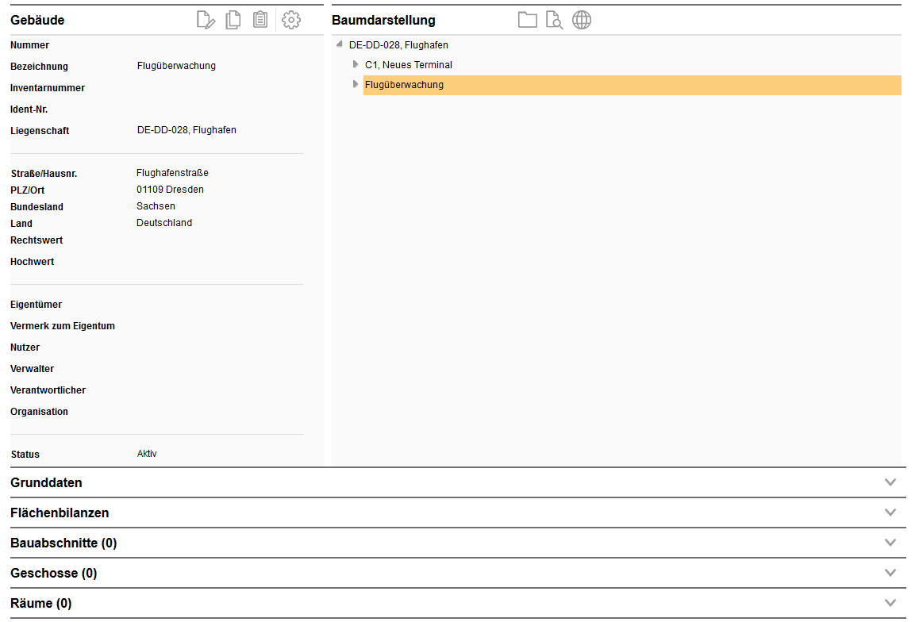Screen dimensions: 919x622
Task: Click the document search magnifier icon
Action: click(554, 21)
